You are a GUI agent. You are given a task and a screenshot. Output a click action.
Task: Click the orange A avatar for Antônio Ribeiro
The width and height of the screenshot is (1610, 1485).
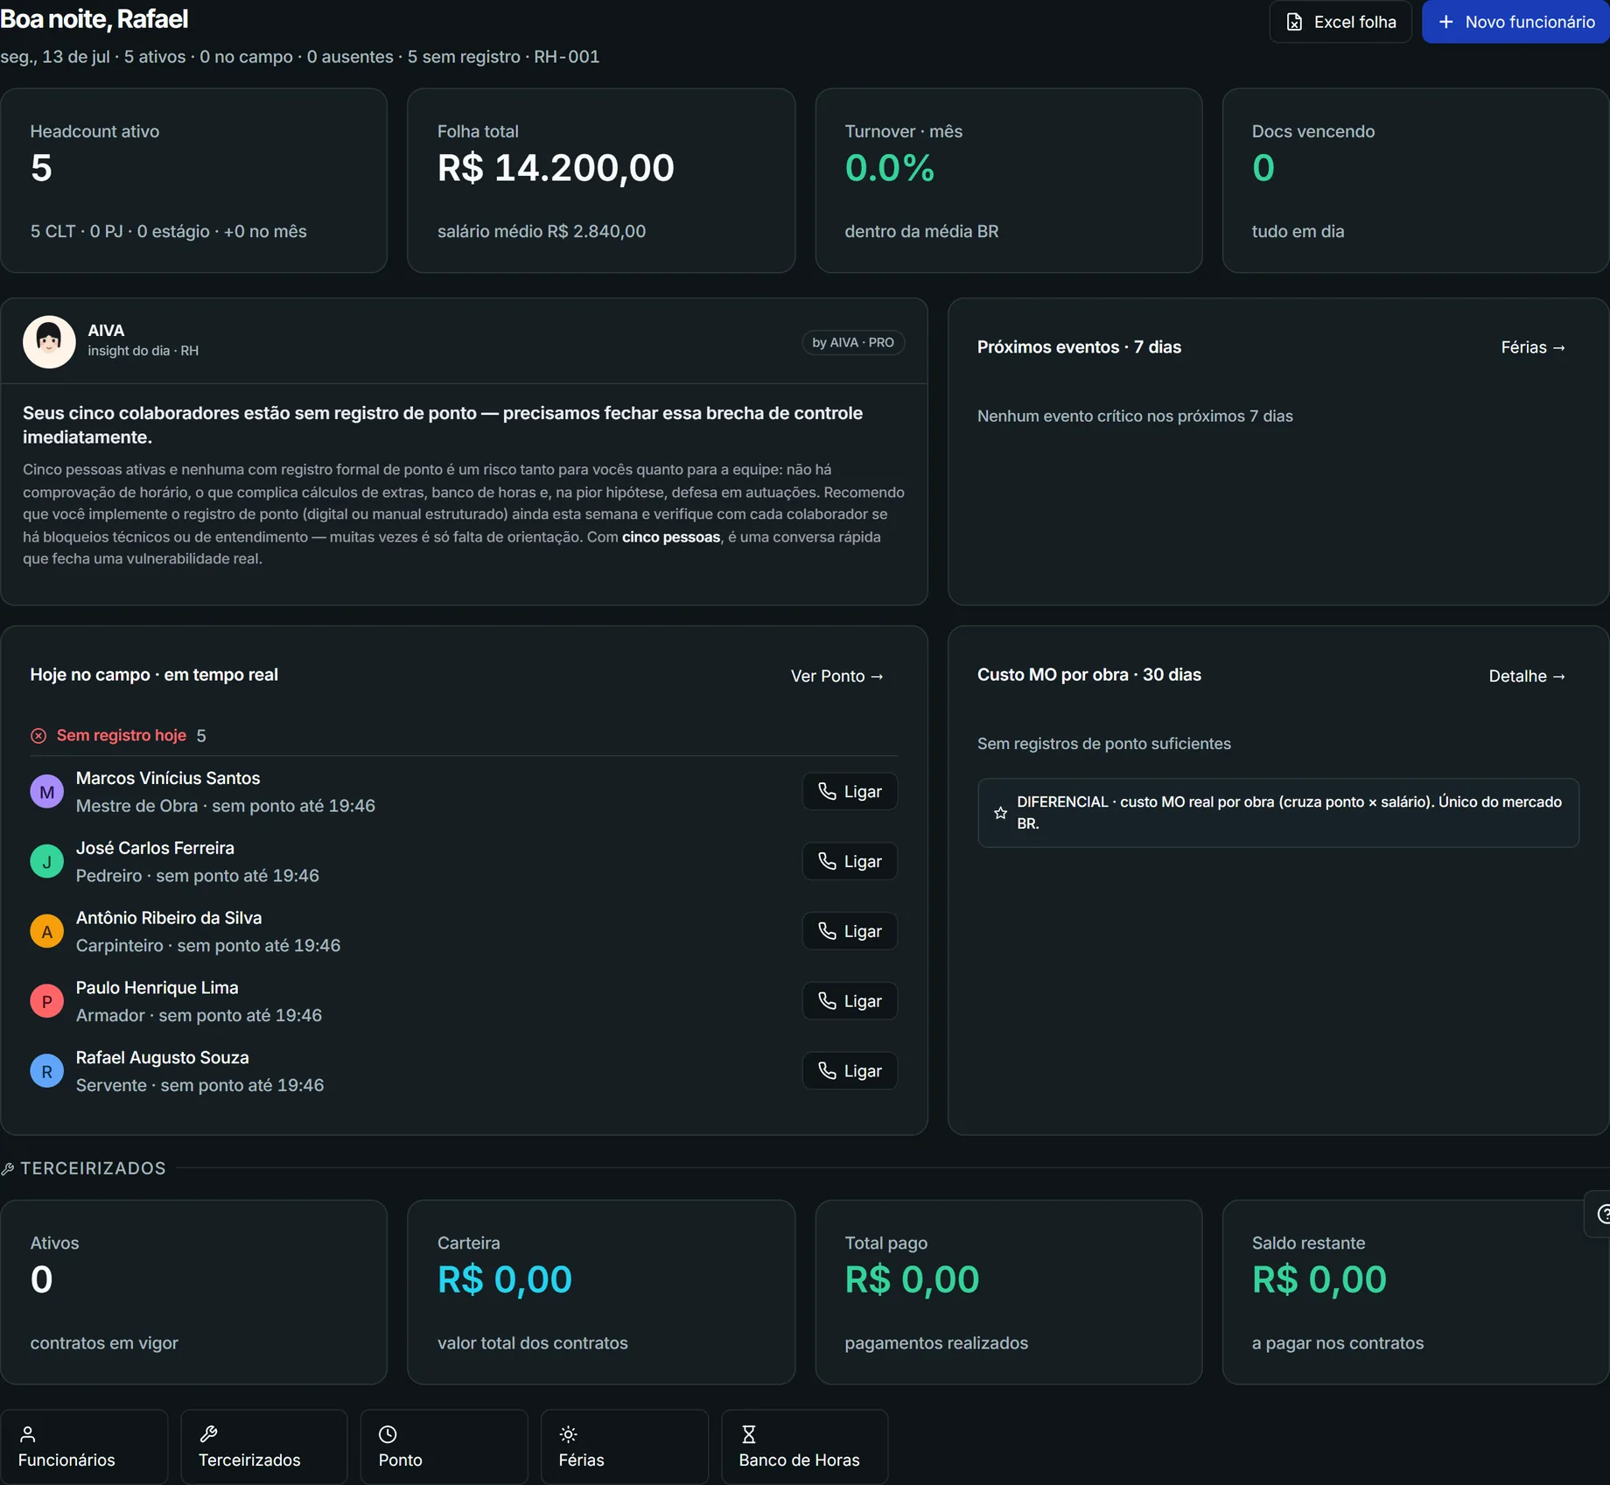(47, 932)
